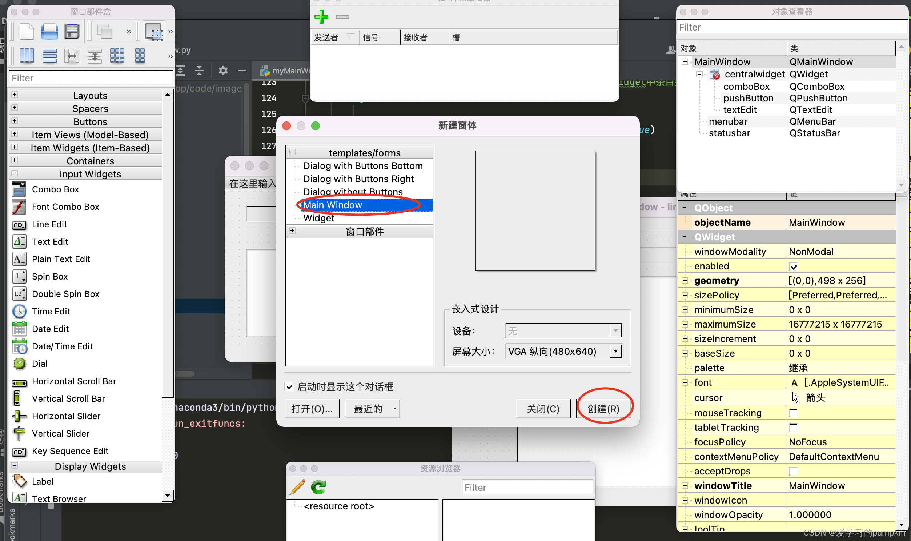Click the 打开(O)... button in the new form dialog
Image resolution: width=911 pixels, height=541 pixels.
(x=312, y=409)
